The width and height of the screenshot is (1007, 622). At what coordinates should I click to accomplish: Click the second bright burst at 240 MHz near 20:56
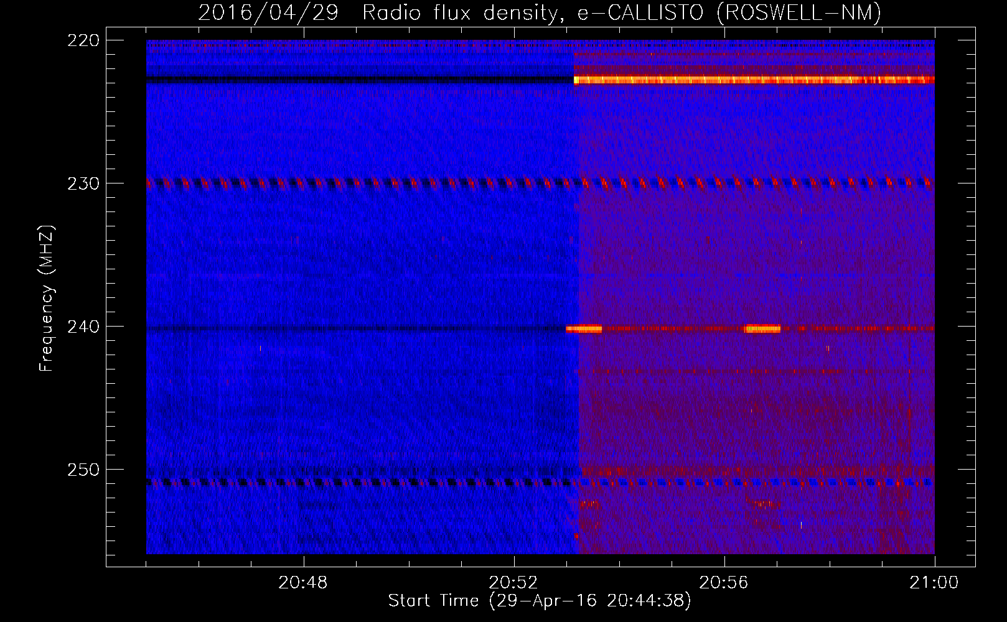(762, 329)
